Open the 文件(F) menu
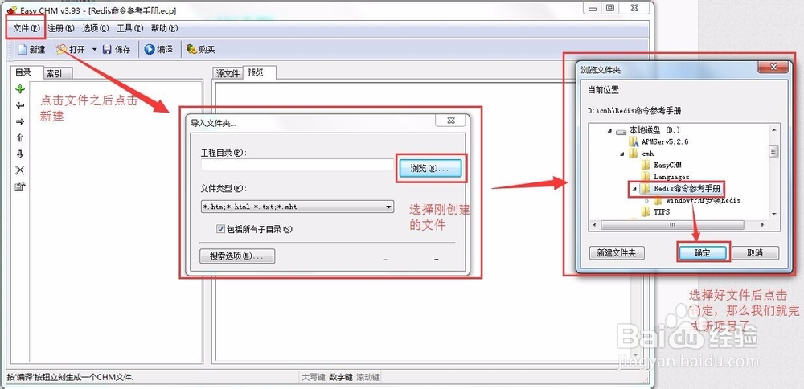The height and width of the screenshot is (389, 804). [27, 28]
